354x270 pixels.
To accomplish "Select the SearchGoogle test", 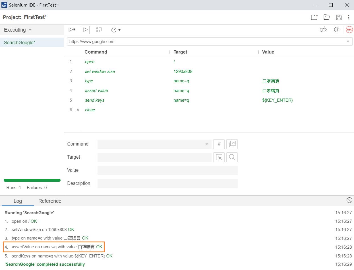I will [32, 42].
